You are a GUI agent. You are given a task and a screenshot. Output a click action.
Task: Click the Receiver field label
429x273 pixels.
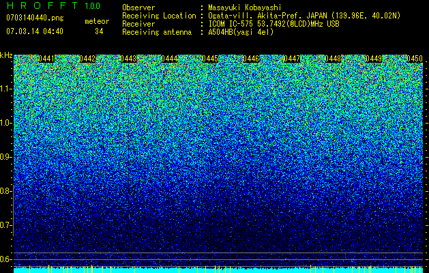(138, 24)
